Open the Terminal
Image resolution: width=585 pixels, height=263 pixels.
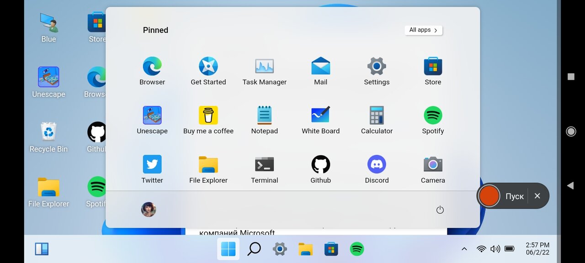(x=264, y=163)
